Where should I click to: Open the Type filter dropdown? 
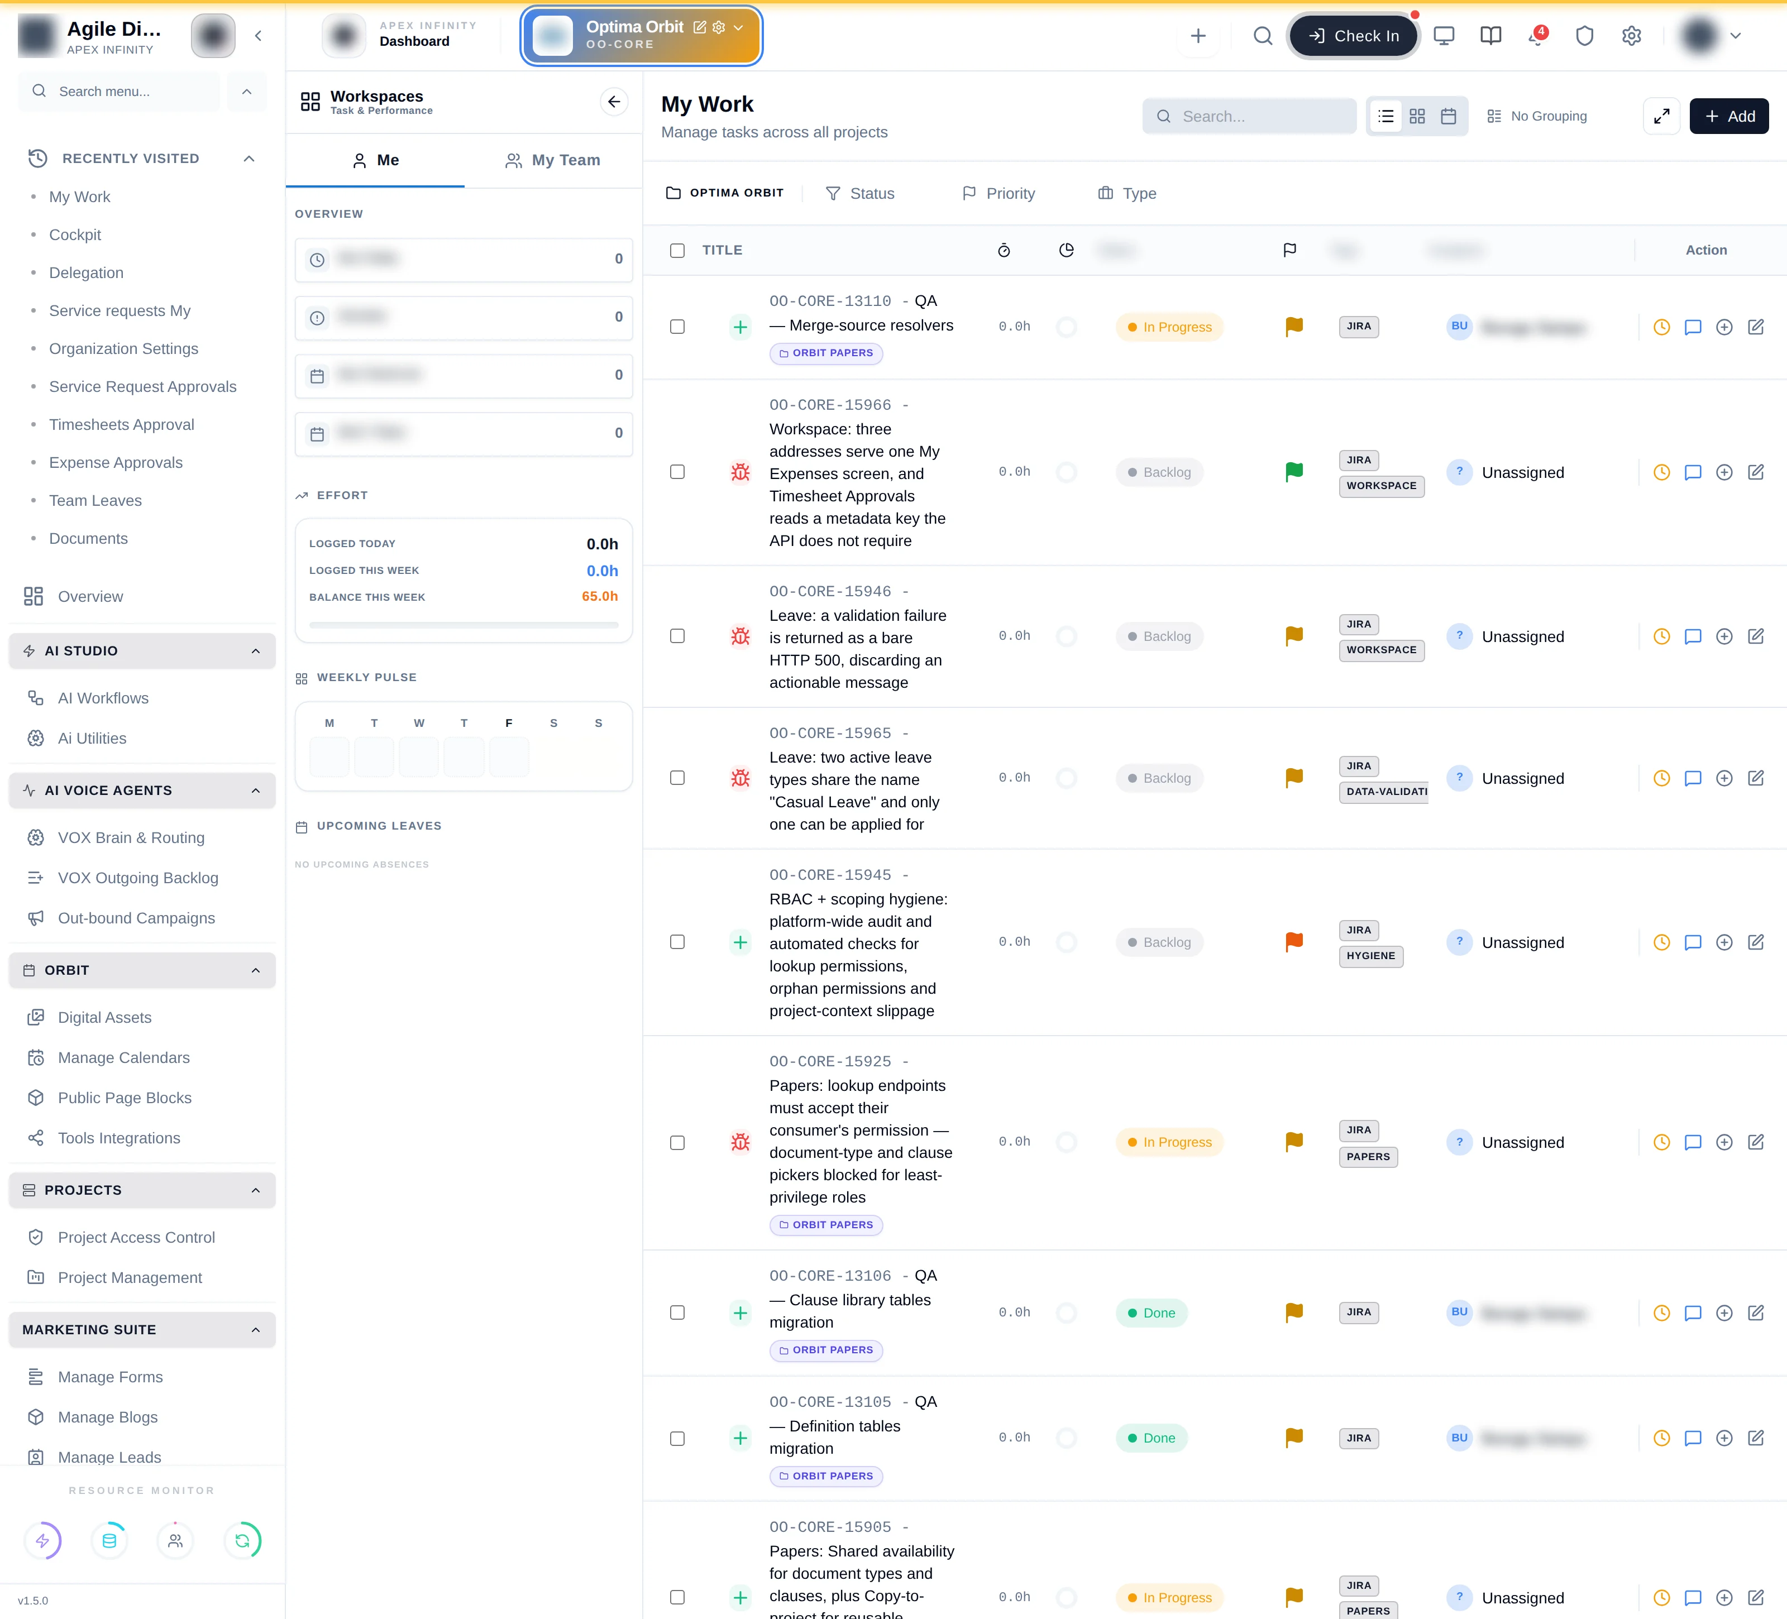tap(1126, 193)
